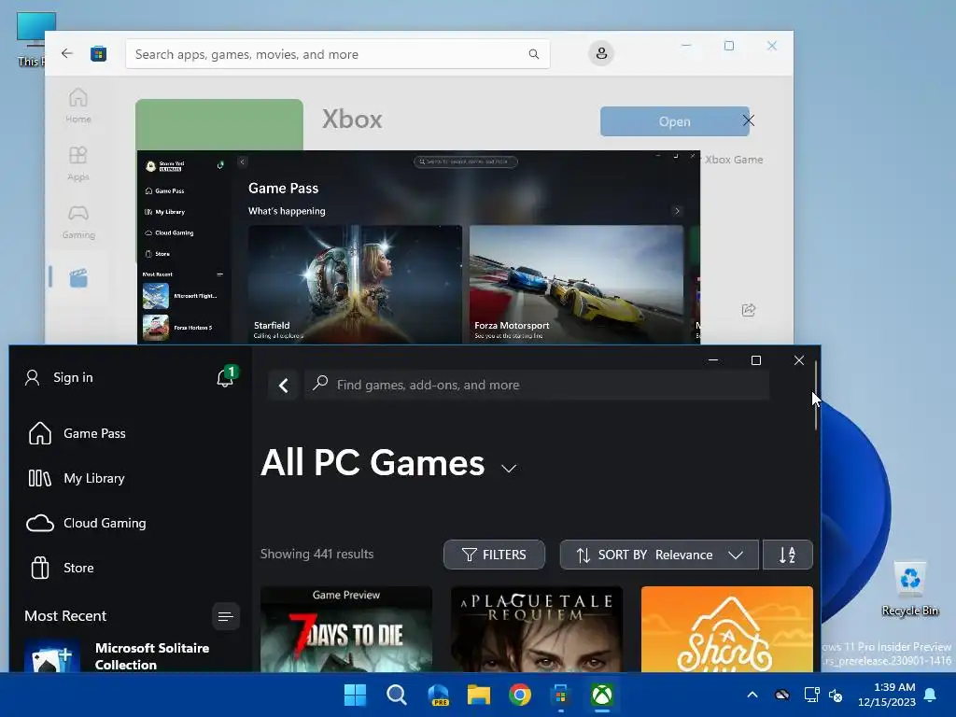956x717 pixels.
Task: Click the share icon in Microsoft Store
Action: (749, 310)
